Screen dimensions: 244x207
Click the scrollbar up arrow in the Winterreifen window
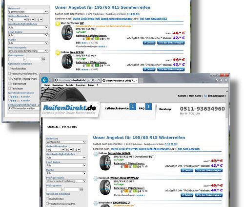(227, 92)
